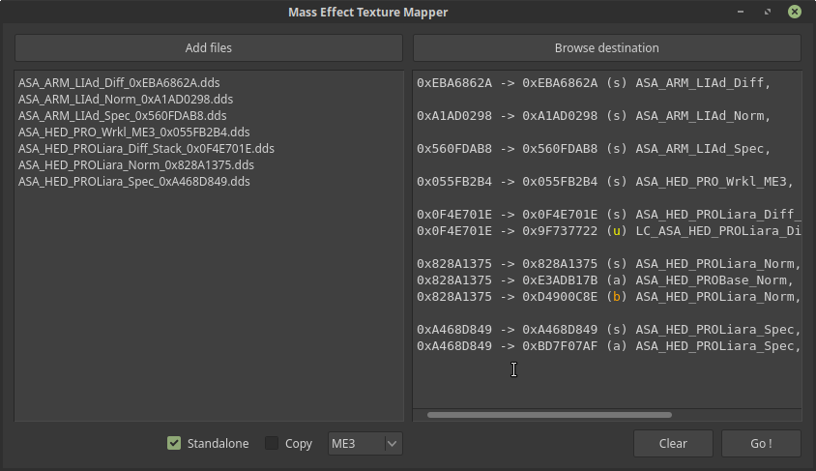This screenshot has width=816, height=471.
Task: Select ASA_HED_PROLiara_Diff_Stack_0x0F4E701E.dds file entry
Action: pos(146,148)
